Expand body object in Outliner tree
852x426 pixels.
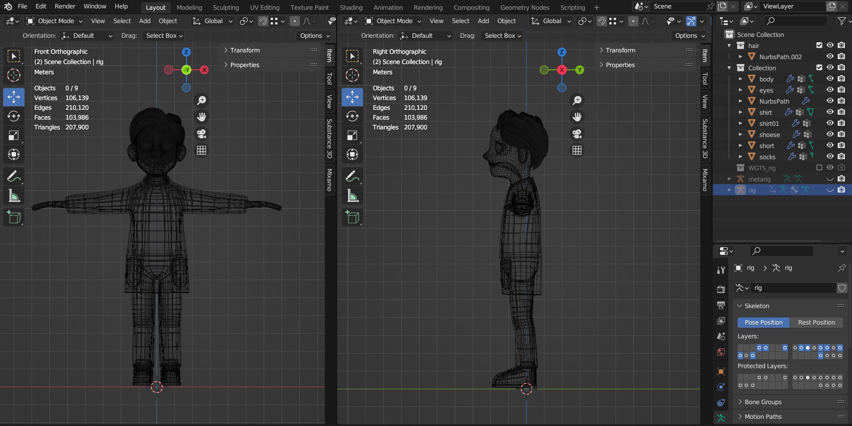tap(740, 79)
